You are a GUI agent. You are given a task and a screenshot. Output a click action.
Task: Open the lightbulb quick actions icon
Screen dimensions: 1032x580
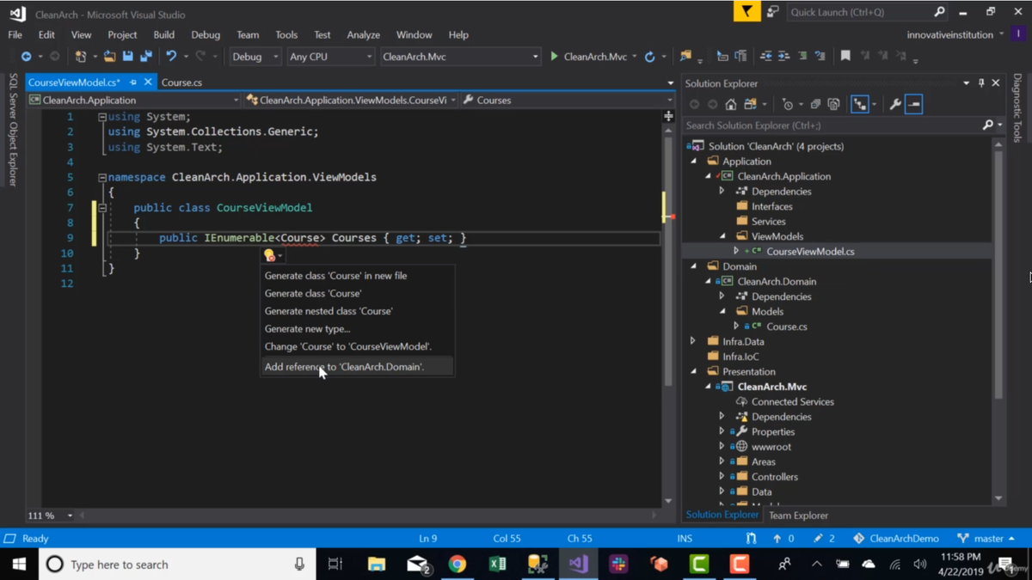[x=270, y=255]
